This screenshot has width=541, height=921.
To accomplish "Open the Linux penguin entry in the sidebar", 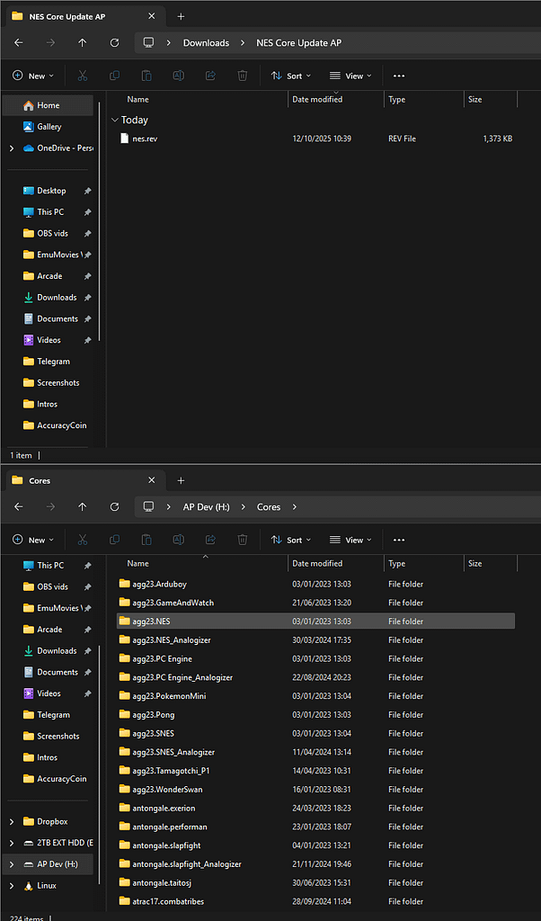I will coord(46,886).
